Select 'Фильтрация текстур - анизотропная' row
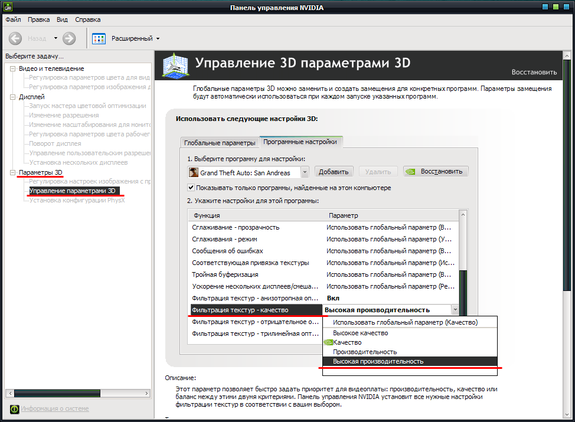Viewport: 575px width, 422px height. point(324,298)
